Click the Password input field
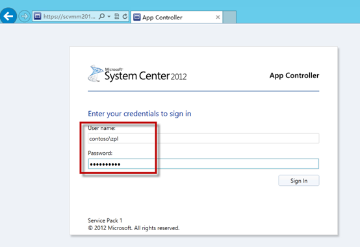Screen dimensions: 360x247 point(203,164)
